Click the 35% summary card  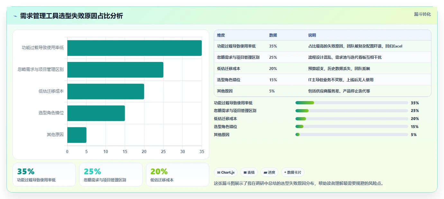[x=44, y=175]
